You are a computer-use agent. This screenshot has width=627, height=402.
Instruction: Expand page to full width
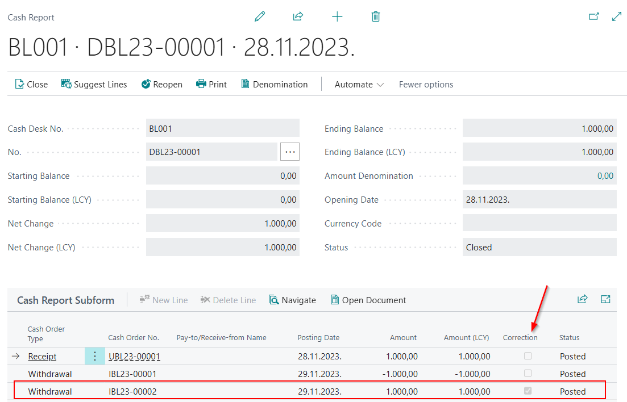coord(617,16)
